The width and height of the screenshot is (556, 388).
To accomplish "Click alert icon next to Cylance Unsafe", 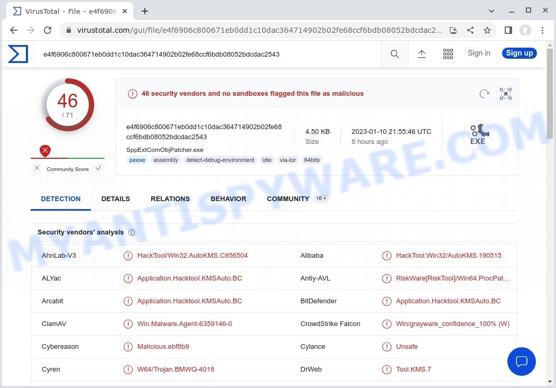I will click(x=386, y=347).
